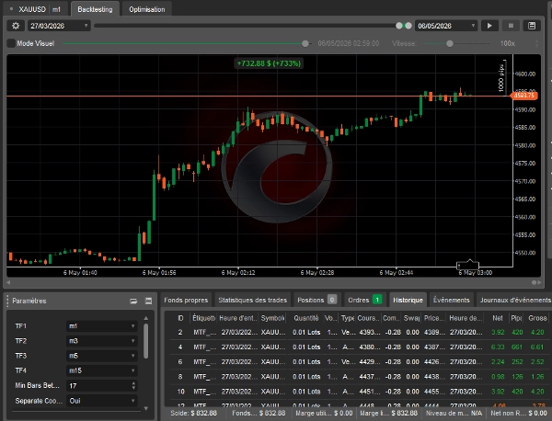Open the start date 27/03/2026 dropdown
Image resolution: width=552 pixels, height=421 pixels.
59,26
